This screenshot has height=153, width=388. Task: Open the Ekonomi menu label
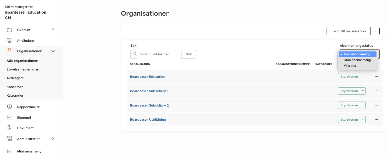[x=24, y=117]
